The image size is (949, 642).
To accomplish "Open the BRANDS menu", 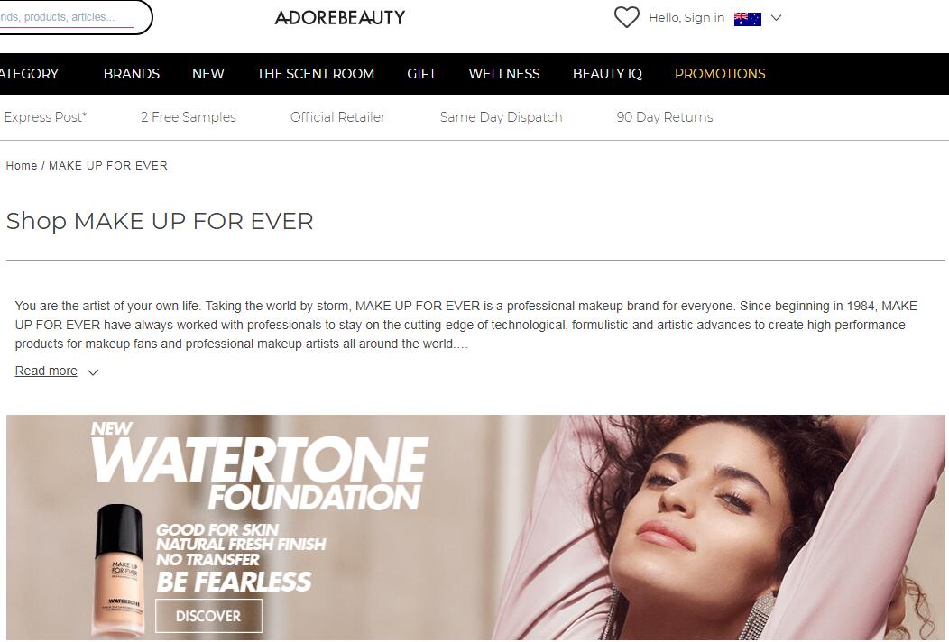I will click(x=132, y=74).
